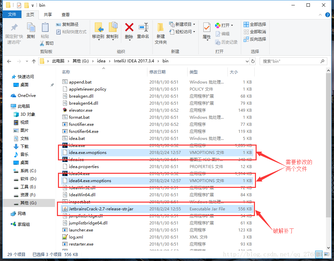Click the Pin to Quick access icon

(14, 27)
